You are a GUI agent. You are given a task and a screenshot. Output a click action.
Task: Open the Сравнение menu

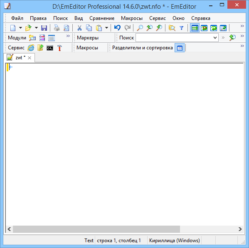click(x=102, y=18)
